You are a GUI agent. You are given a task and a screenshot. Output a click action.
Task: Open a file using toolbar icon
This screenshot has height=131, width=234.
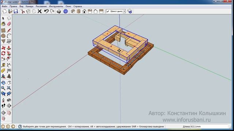point(10,11)
